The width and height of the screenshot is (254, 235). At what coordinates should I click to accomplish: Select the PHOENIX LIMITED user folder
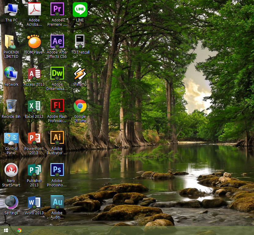click(x=10, y=42)
